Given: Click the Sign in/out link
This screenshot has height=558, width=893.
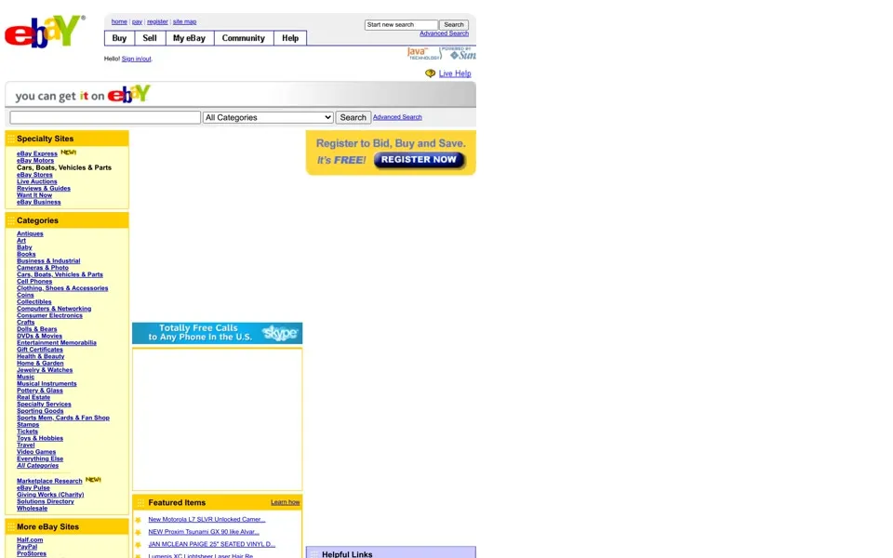Looking at the screenshot, I should point(136,59).
